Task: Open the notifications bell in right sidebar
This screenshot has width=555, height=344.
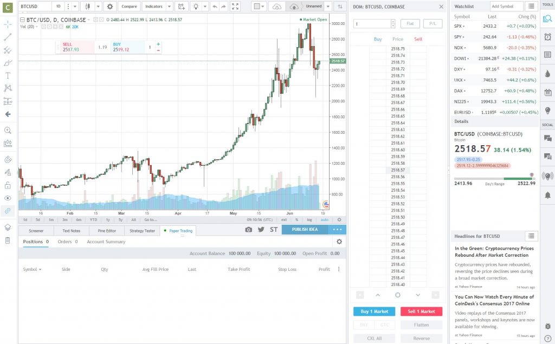Action: tap(547, 195)
